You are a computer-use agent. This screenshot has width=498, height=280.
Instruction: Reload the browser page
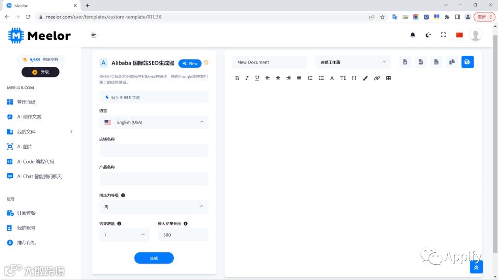tap(28, 17)
